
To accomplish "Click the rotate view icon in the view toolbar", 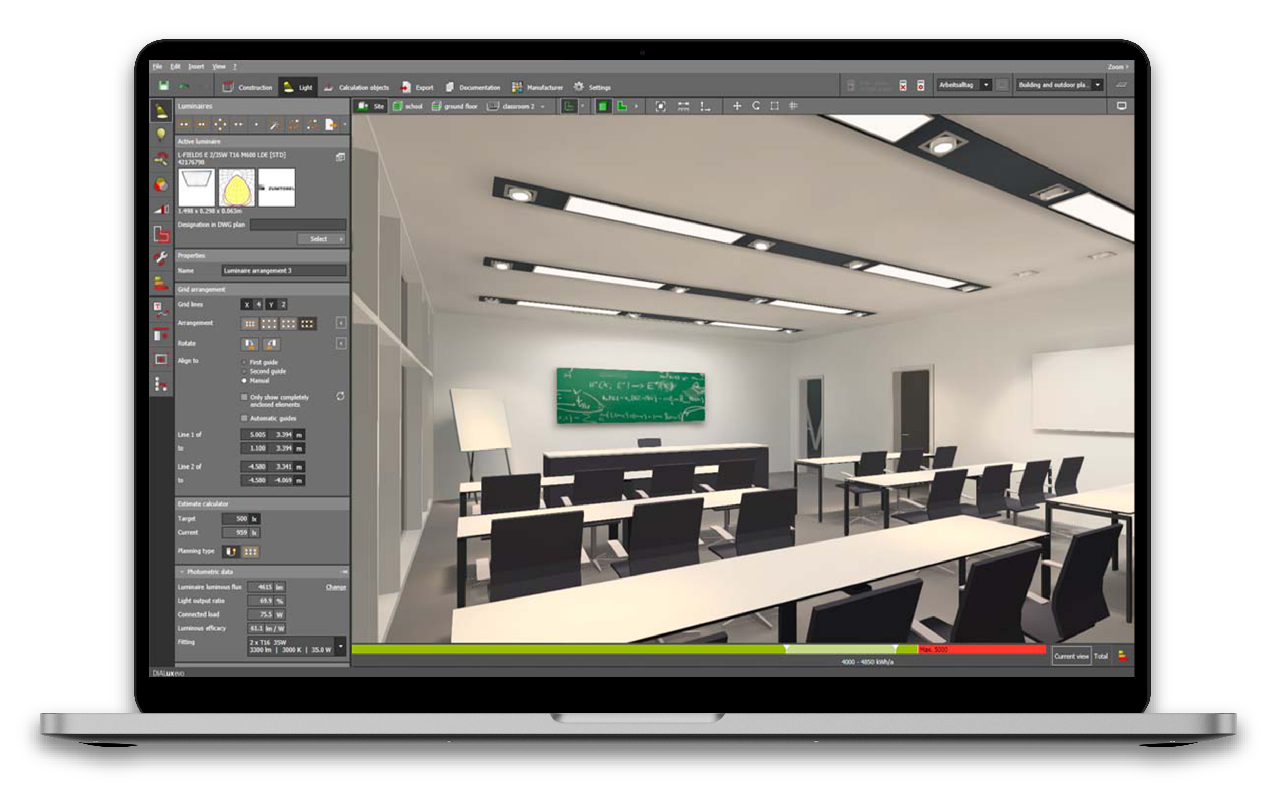I will 756,106.
